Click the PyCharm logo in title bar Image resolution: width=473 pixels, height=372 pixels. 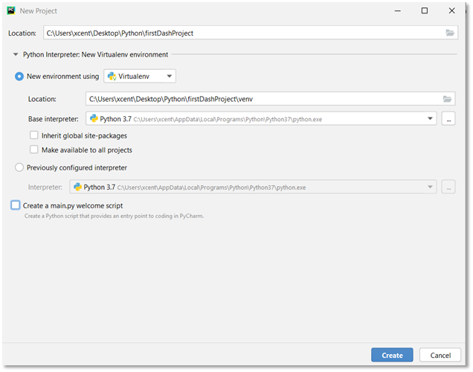(12, 11)
